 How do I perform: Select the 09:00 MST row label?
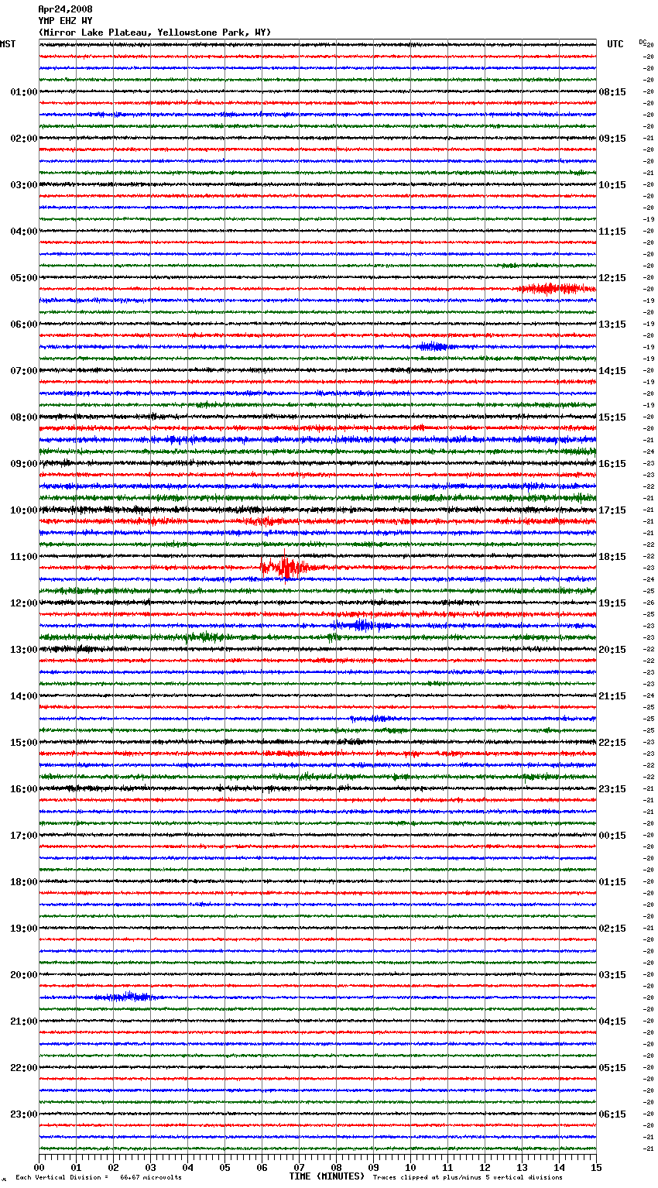pyautogui.click(x=23, y=464)
